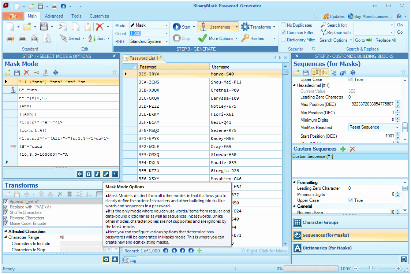
Task: Switch to the Tools ribbon tab
Action: click(x=76, y=16)
